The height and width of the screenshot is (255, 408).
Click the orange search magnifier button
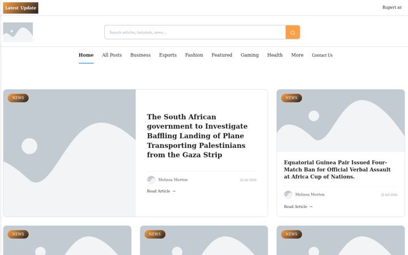coord(293,32)
